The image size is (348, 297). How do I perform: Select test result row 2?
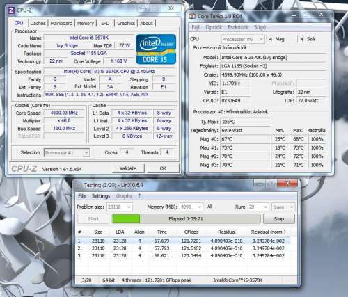point(183,248)
